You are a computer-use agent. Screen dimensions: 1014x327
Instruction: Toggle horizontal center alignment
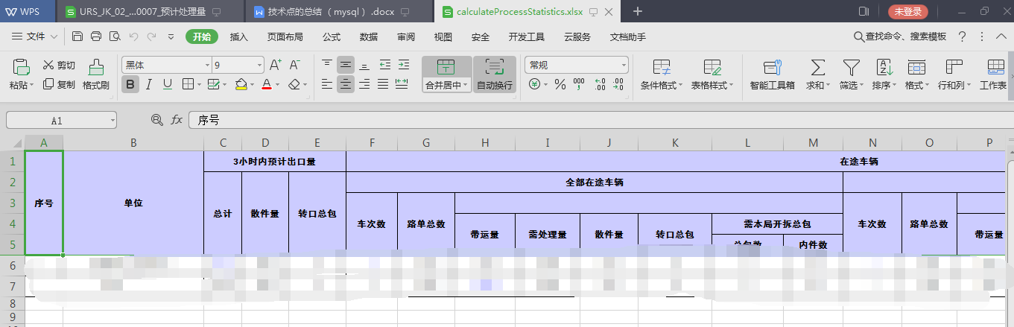pos(346,84)
